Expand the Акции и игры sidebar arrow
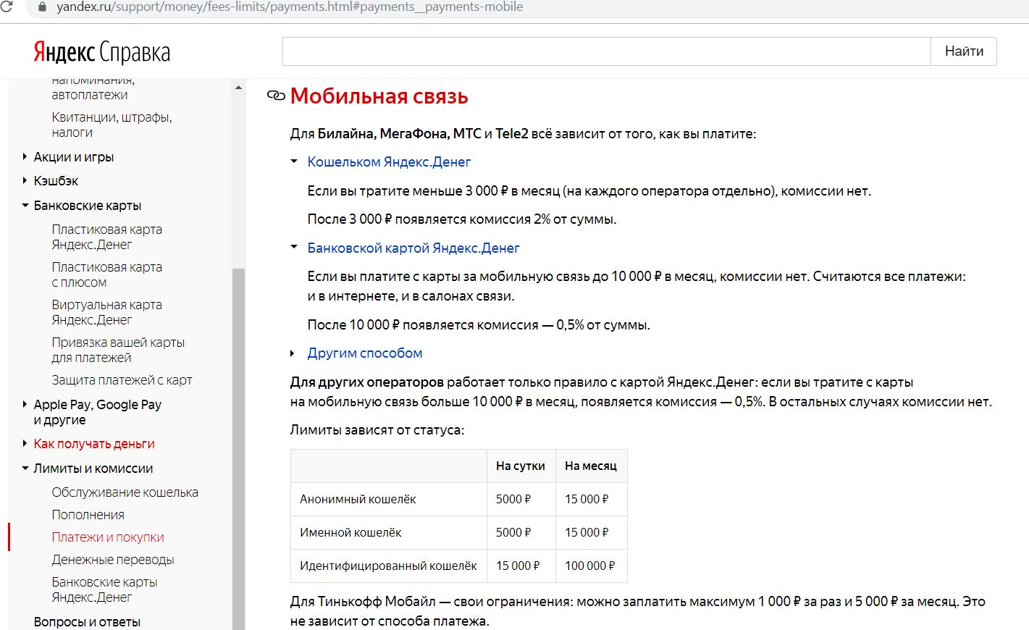 (25, 156)
